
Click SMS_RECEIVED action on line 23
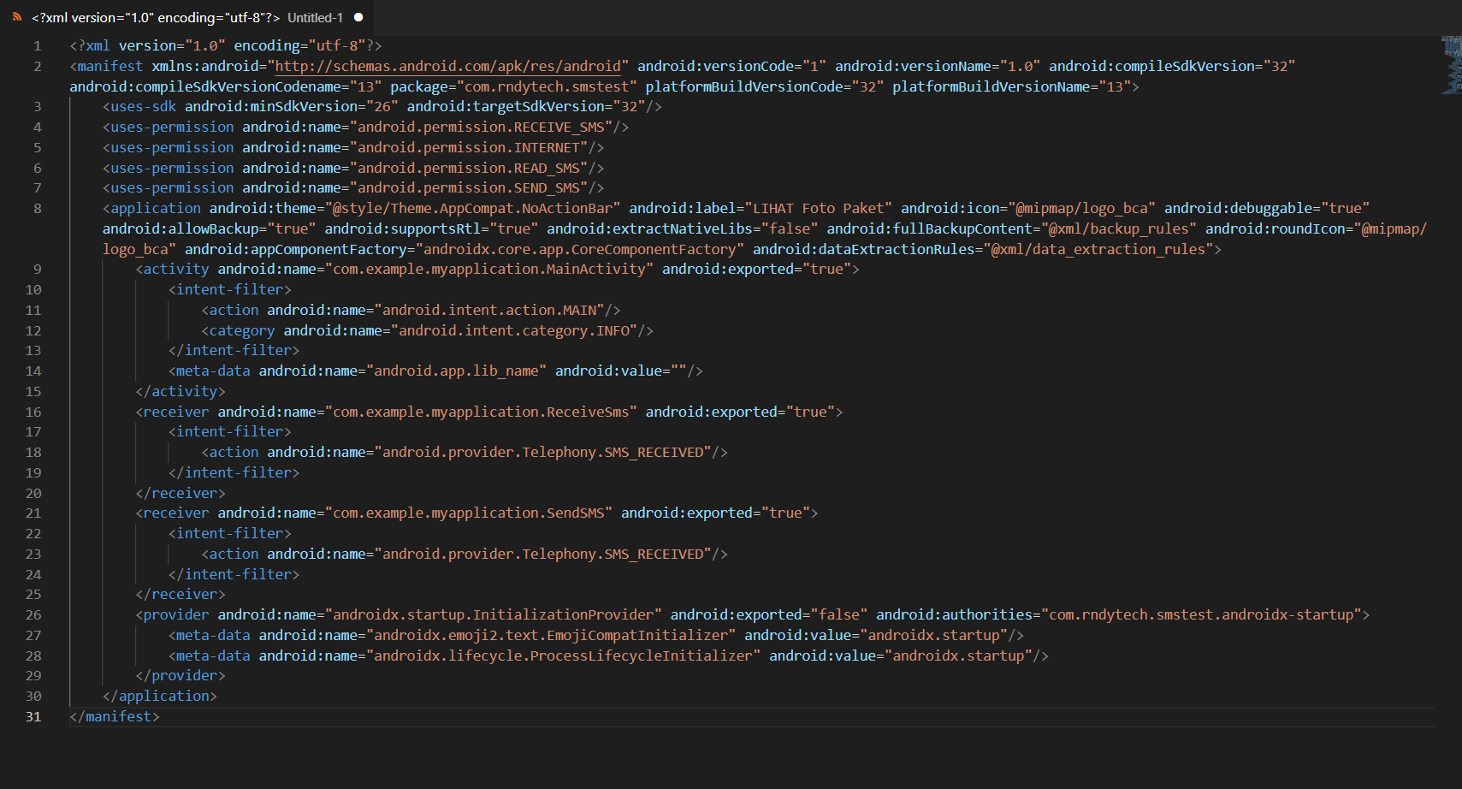coord(543,554)
